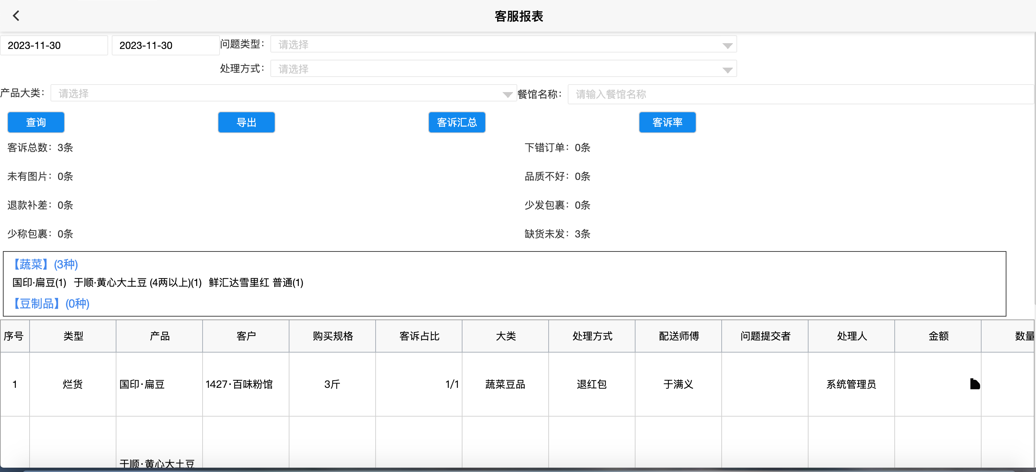Click the 类型 column header
1036x472 pixels.
[x=73, y=336]
